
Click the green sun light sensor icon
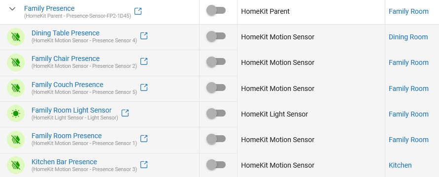[16, 114]
